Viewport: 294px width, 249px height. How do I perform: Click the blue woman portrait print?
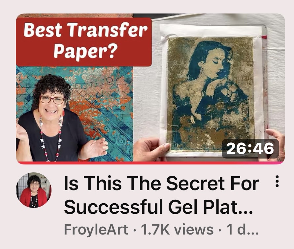point(211,94)
